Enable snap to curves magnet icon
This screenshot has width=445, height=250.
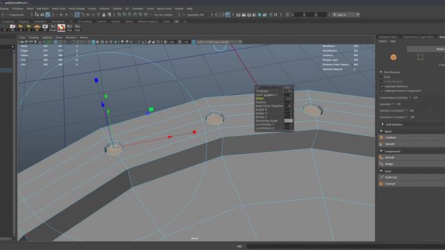[124, 15]
